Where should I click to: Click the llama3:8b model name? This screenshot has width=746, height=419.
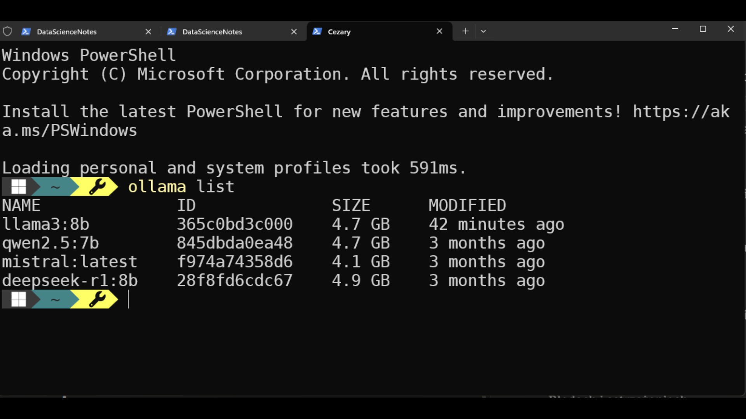[x=46, y=224]
